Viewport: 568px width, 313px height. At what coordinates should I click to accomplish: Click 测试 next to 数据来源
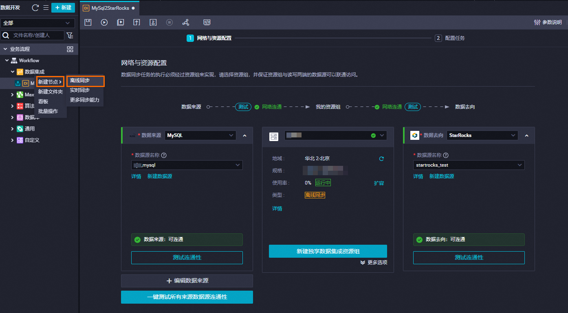click(x=243, y=107)
